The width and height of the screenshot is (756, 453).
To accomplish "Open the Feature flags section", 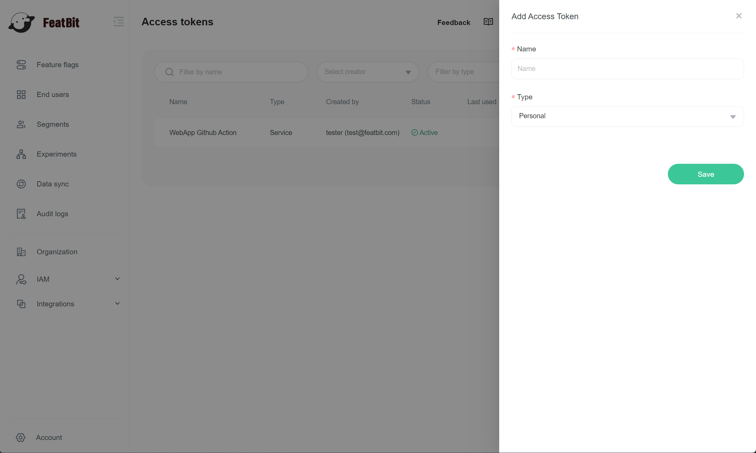I will 58,65.
